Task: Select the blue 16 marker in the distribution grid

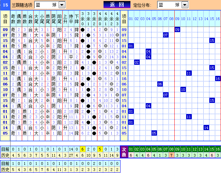Action: [218, 79]
